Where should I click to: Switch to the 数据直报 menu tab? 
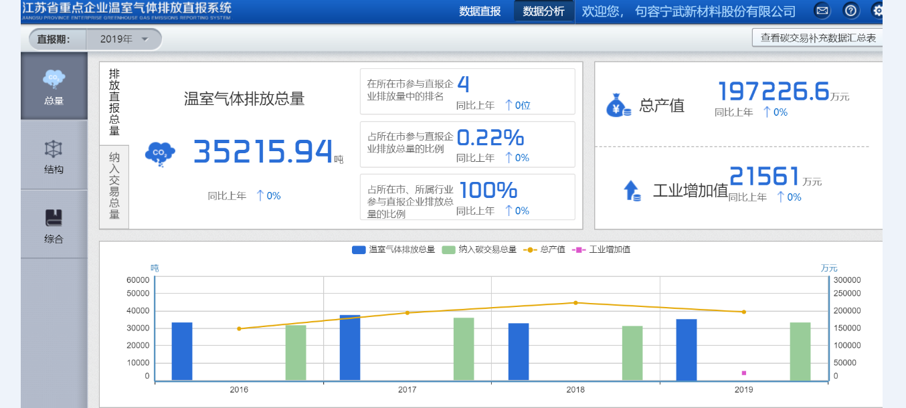click(480, 11)
